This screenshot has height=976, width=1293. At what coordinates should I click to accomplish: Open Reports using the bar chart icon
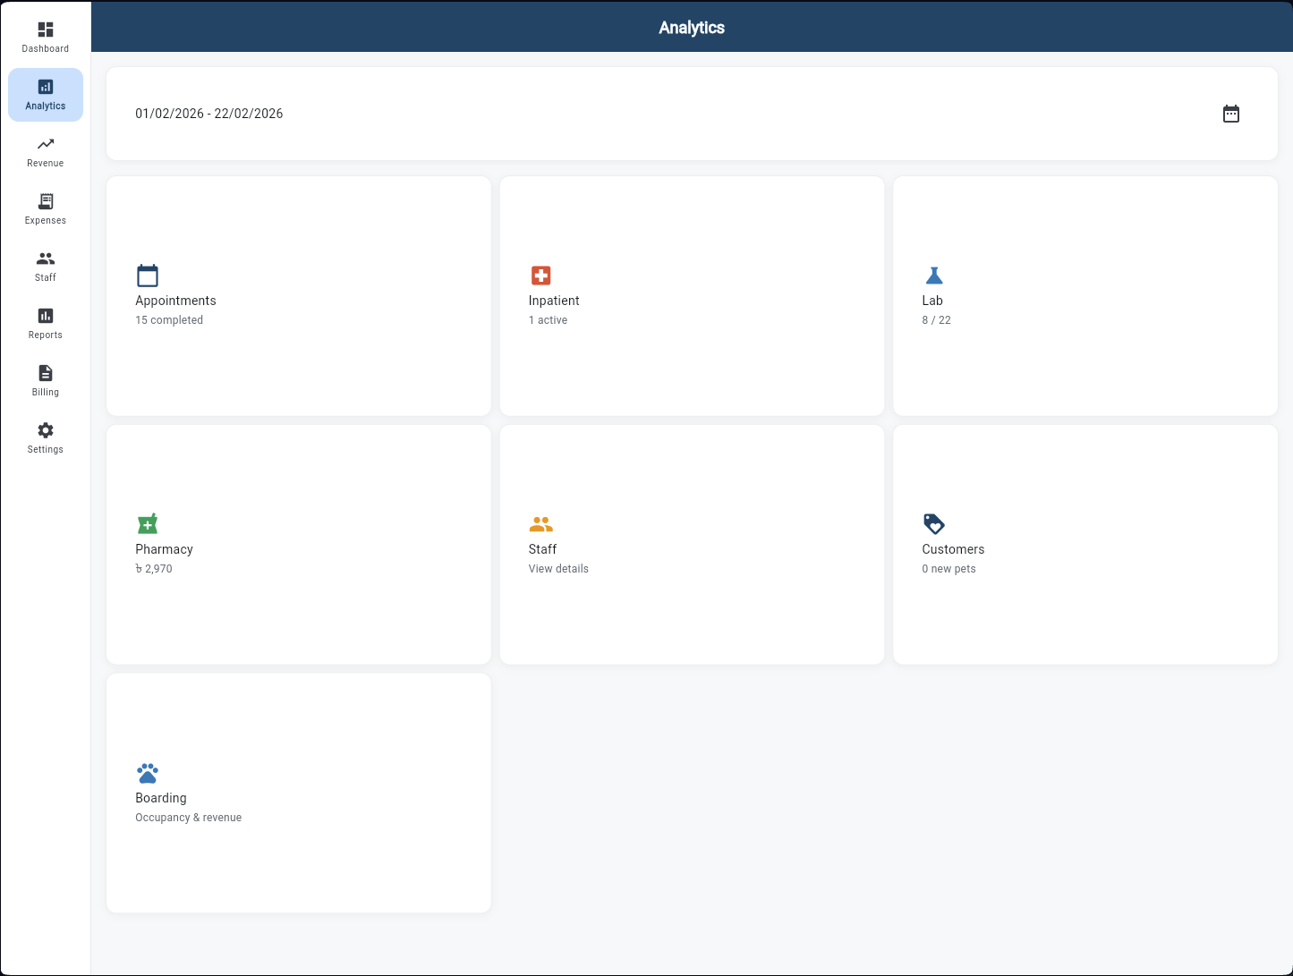pos(45,316)
